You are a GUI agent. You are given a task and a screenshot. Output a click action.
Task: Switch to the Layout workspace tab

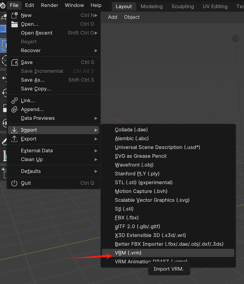[x=124, y=6]
